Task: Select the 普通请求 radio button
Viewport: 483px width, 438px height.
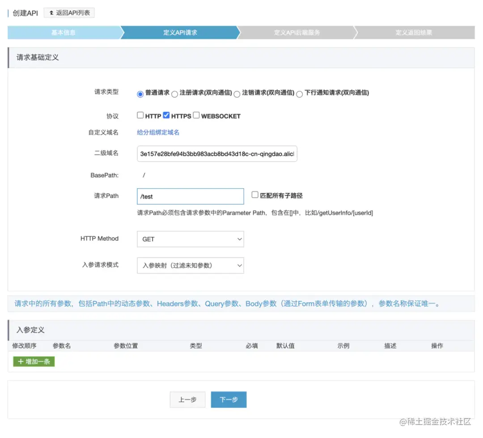Action: coord(140,94)
